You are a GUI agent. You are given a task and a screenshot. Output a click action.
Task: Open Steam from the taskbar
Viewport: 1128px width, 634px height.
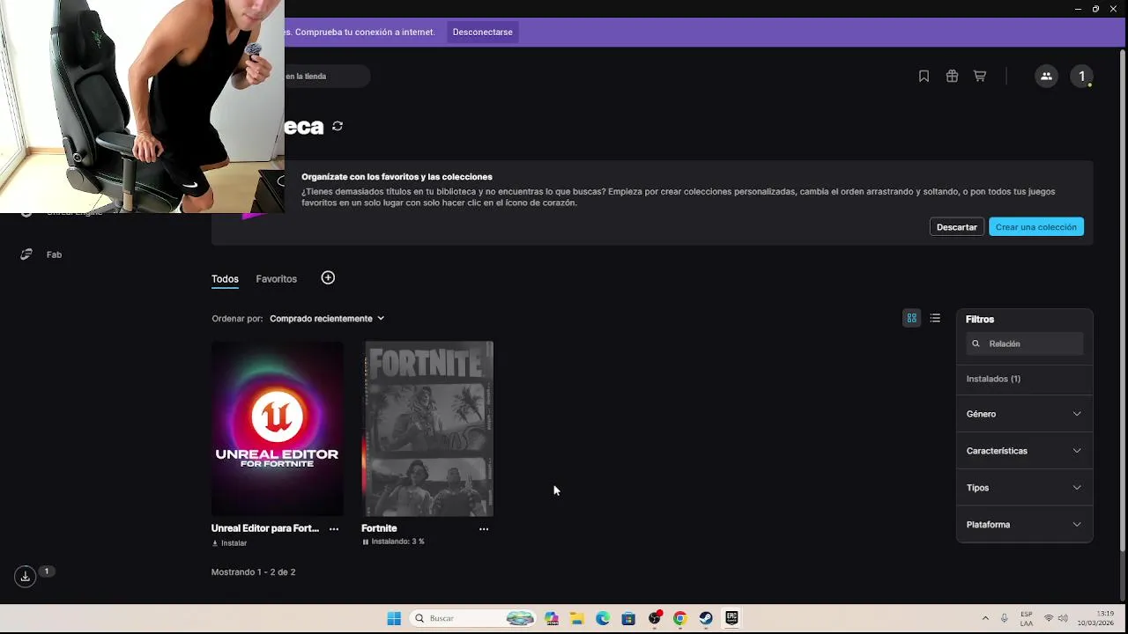click(x=706, y=618)
